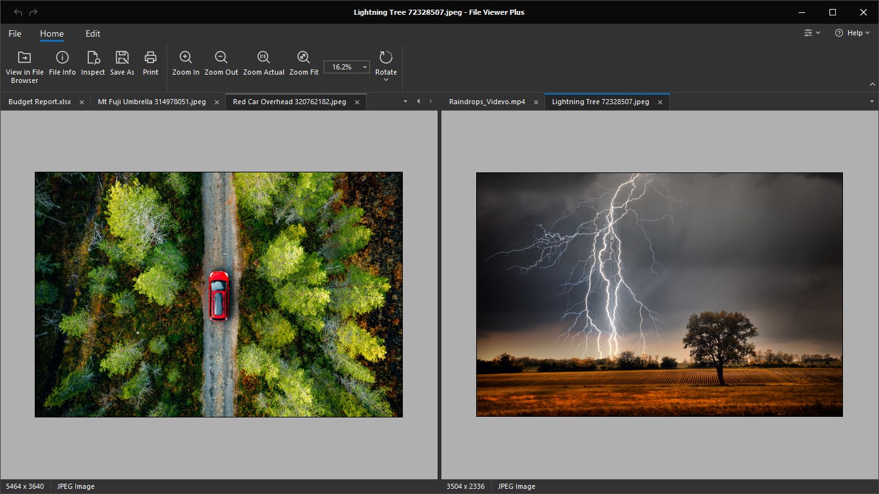Close the Mt Fuji Umbrella tab
879x494 pixels.
(x=217, y=102)
